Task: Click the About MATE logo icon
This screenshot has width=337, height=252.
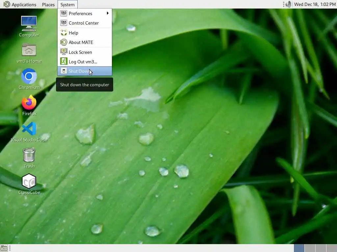Action: click(x=64, y=42)
